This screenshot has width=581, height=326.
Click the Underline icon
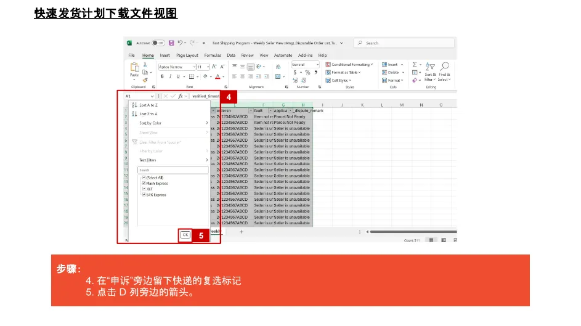(178, 76)
